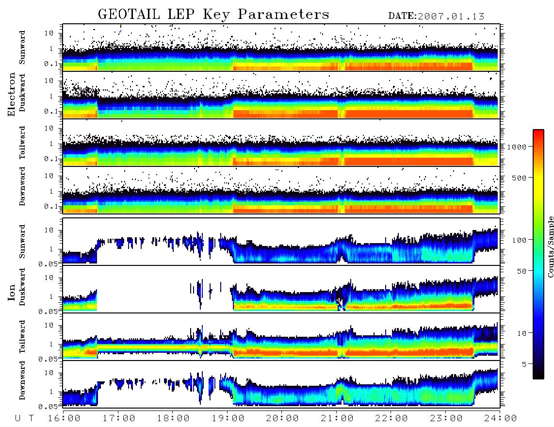This screenshot has height=427, width=554.
Task: Select the DATE:2007.01.13 label
Action: (436, 16)
